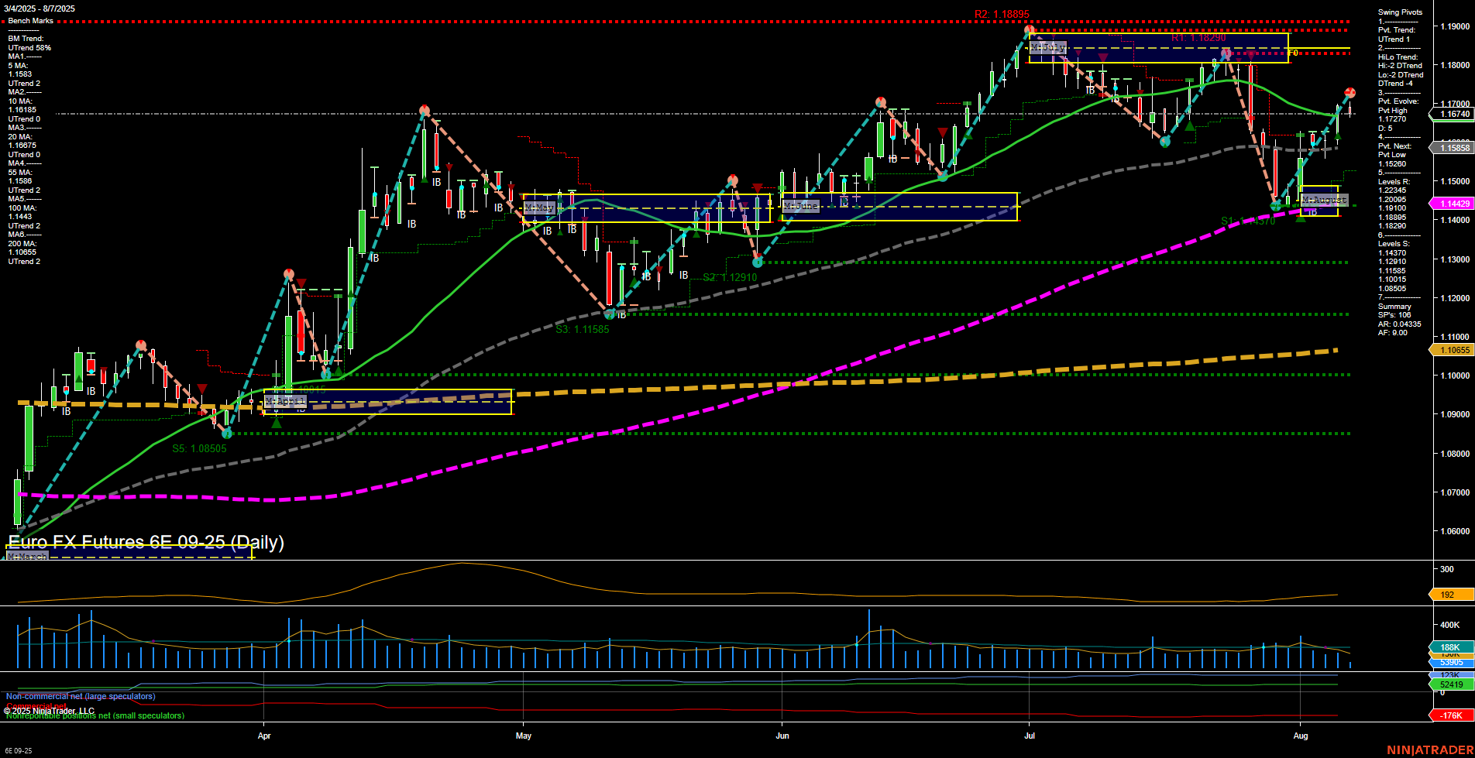Click the swing high pivot dot under R2
The height and width of the screenshot is (758, 1475).
pyautogui.click(x=1030, y=31)
